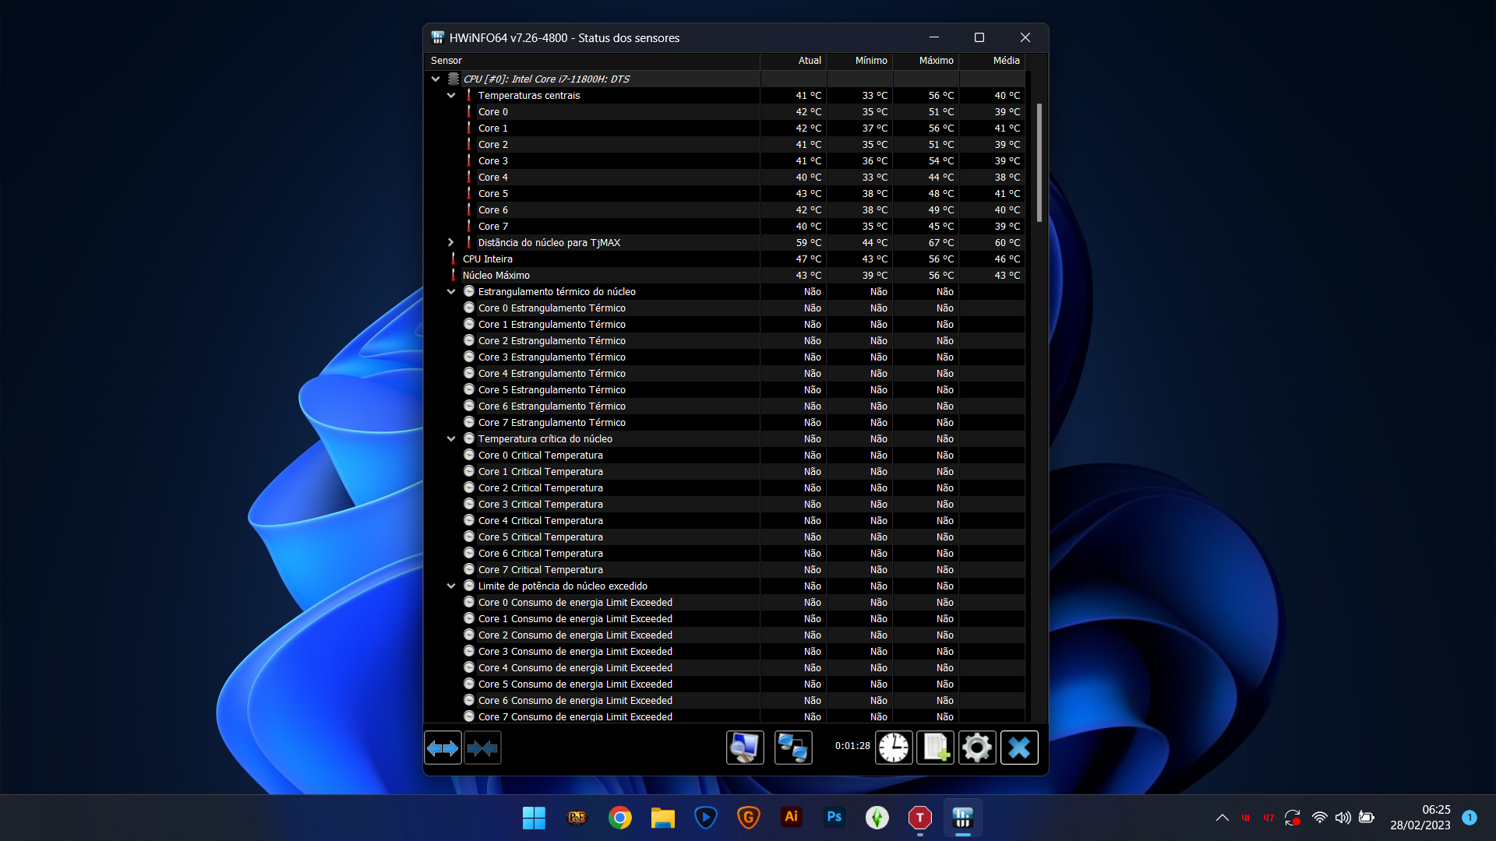Click the HWiNFO taskbar icon
The image size is (1496, 841).
[x=963, y=818]
